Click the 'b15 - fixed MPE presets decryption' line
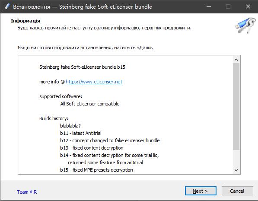The width and height of the screenshot is (258, 201). pyautogui.click(x=96, y=170)
